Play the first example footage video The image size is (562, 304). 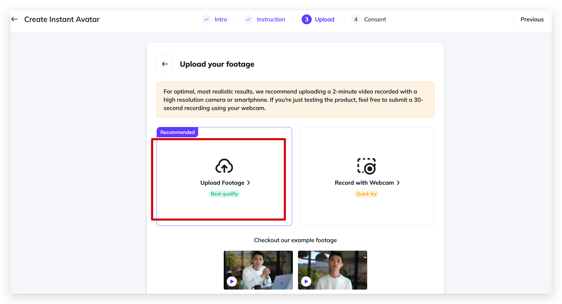[232, 281]
